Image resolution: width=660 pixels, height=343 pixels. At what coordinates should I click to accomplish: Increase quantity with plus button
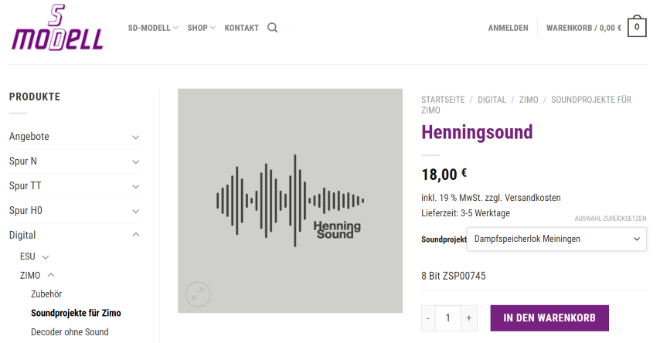468,318
